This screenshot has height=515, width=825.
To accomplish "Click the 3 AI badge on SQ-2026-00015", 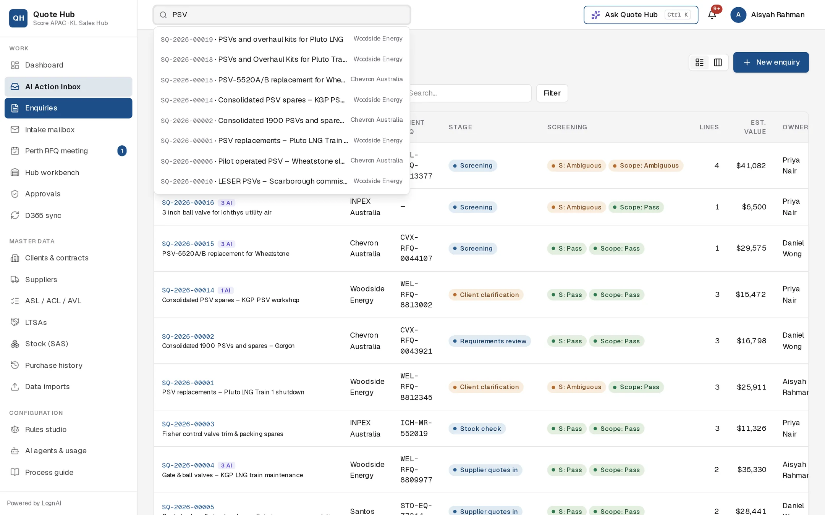I will coord(226,244).
